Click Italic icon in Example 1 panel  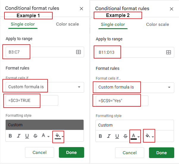(19, 136)
